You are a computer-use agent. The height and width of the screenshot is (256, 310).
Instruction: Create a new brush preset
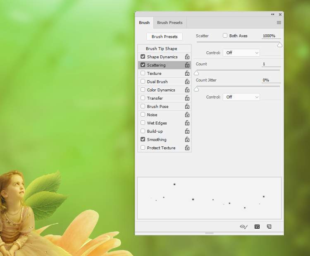coord(269,227)
